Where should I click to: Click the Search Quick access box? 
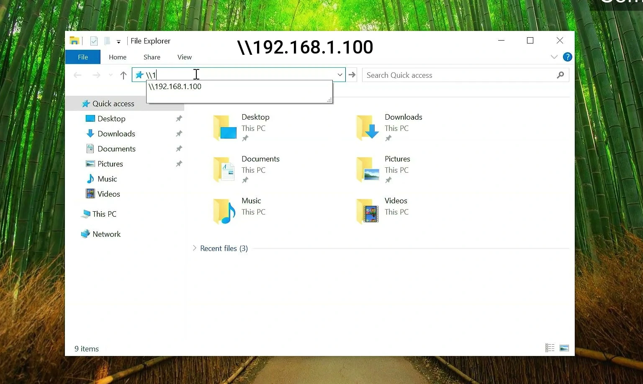tap(466, 75)
